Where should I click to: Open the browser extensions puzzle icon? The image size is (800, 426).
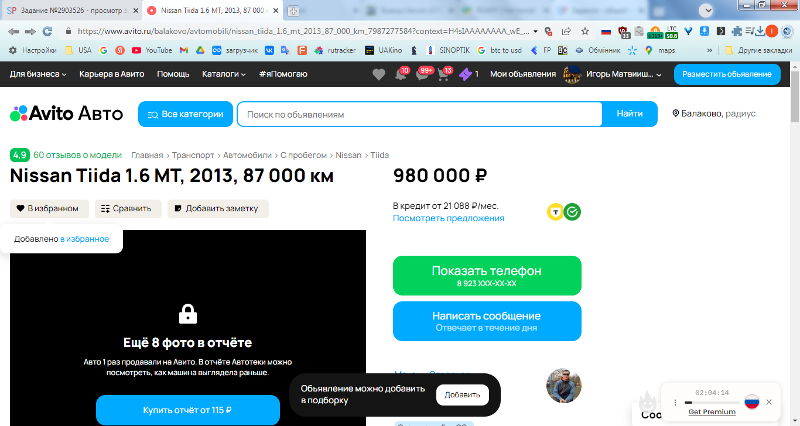tap(737, 32)
